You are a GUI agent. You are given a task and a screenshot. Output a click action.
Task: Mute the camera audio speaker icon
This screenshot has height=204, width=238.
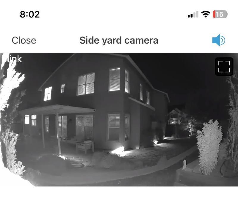click(x=219, y=40)
